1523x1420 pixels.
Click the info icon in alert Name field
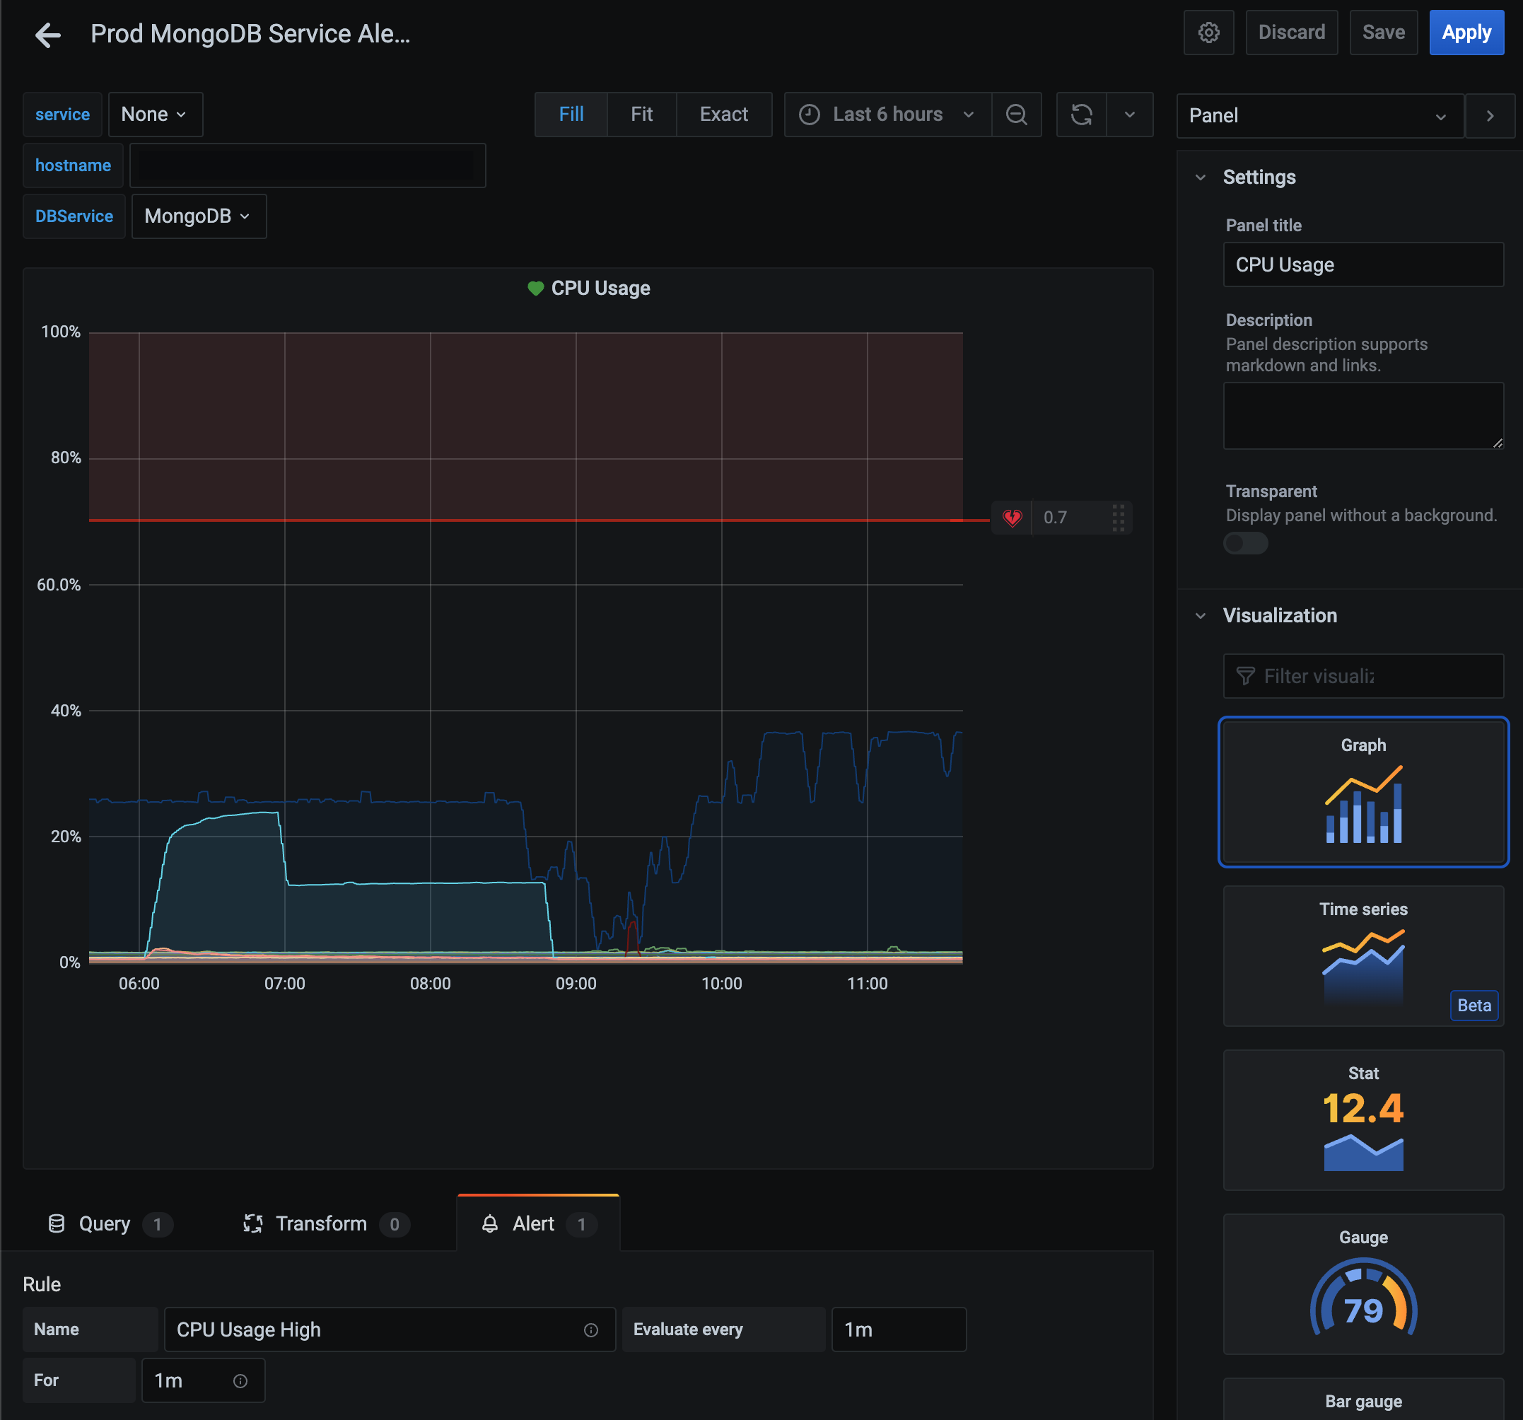590,1330
